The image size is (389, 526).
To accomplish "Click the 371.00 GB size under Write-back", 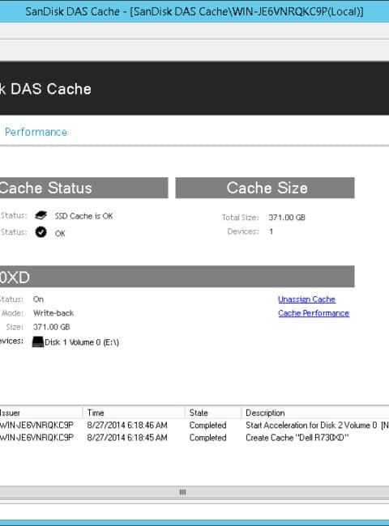I will [x=51, y=327].
